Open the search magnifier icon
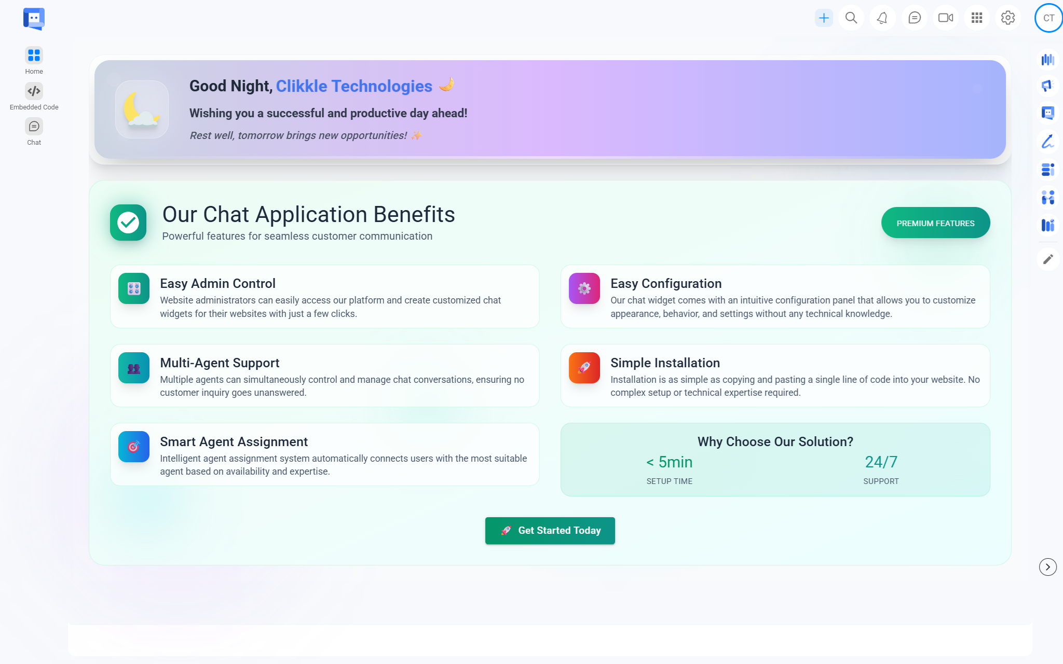 click(851, 18)
